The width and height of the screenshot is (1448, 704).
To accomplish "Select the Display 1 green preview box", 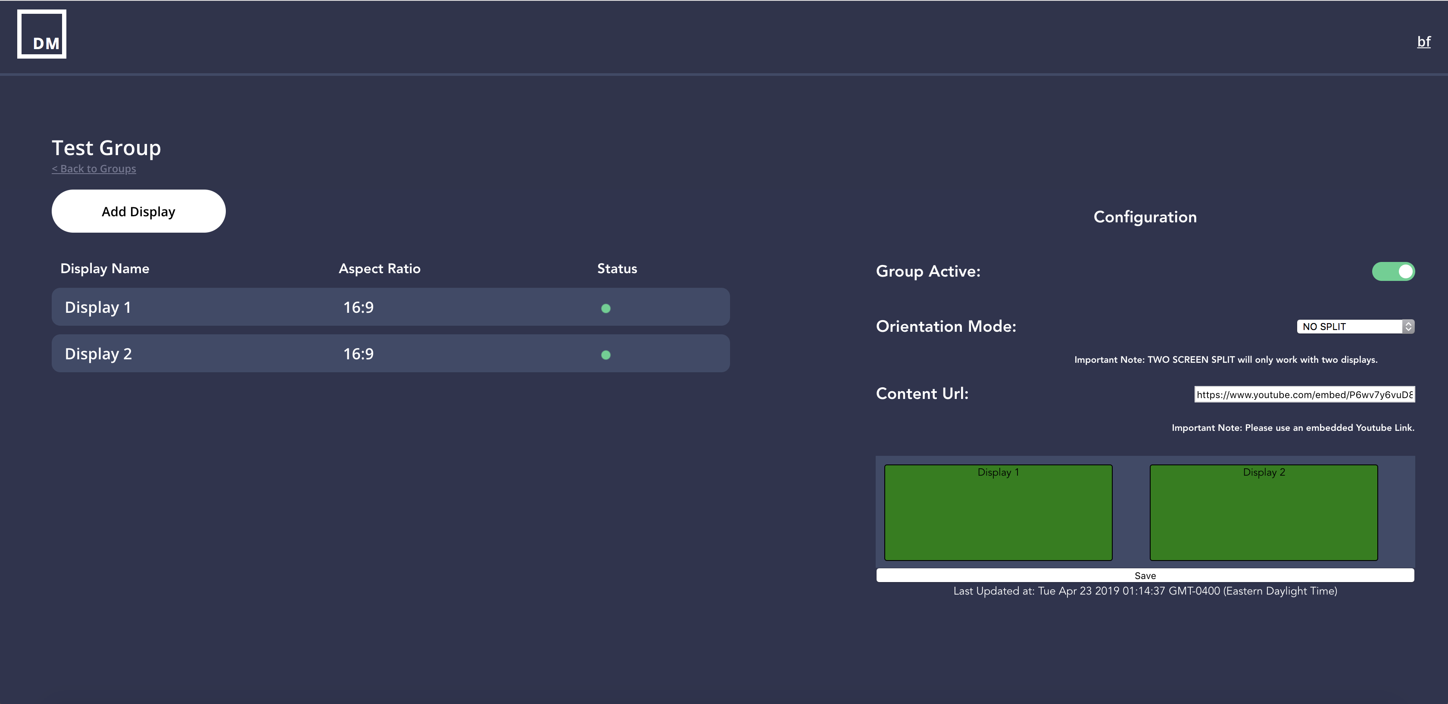I will [998, 512].
